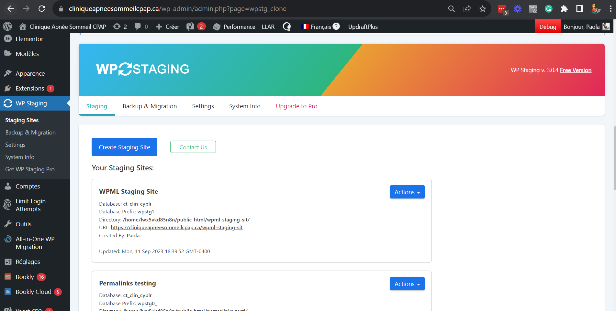The height and width of the screenshot is (311, 616).
Task: Expand Actions for Permalinks testing
Action: tap(407, 284)
